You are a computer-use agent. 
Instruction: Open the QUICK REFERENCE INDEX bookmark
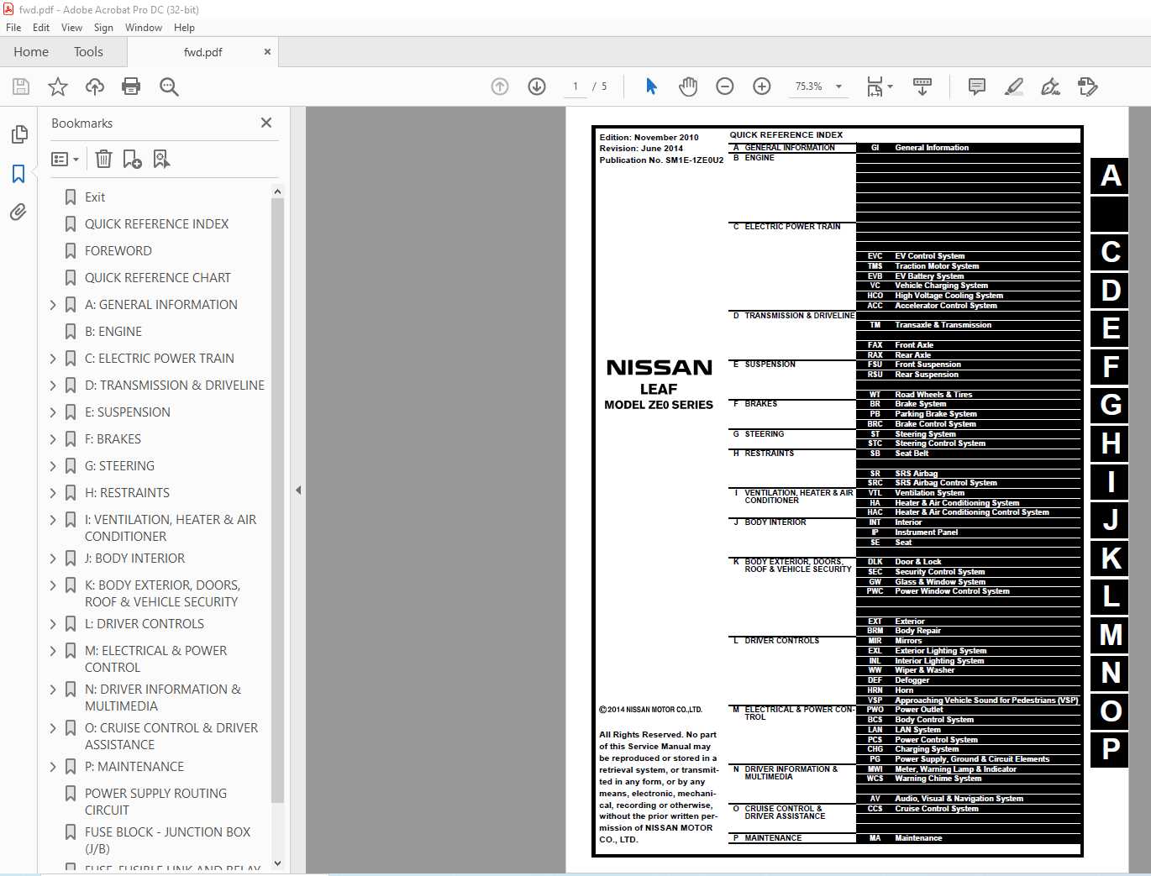pos(156,224)
